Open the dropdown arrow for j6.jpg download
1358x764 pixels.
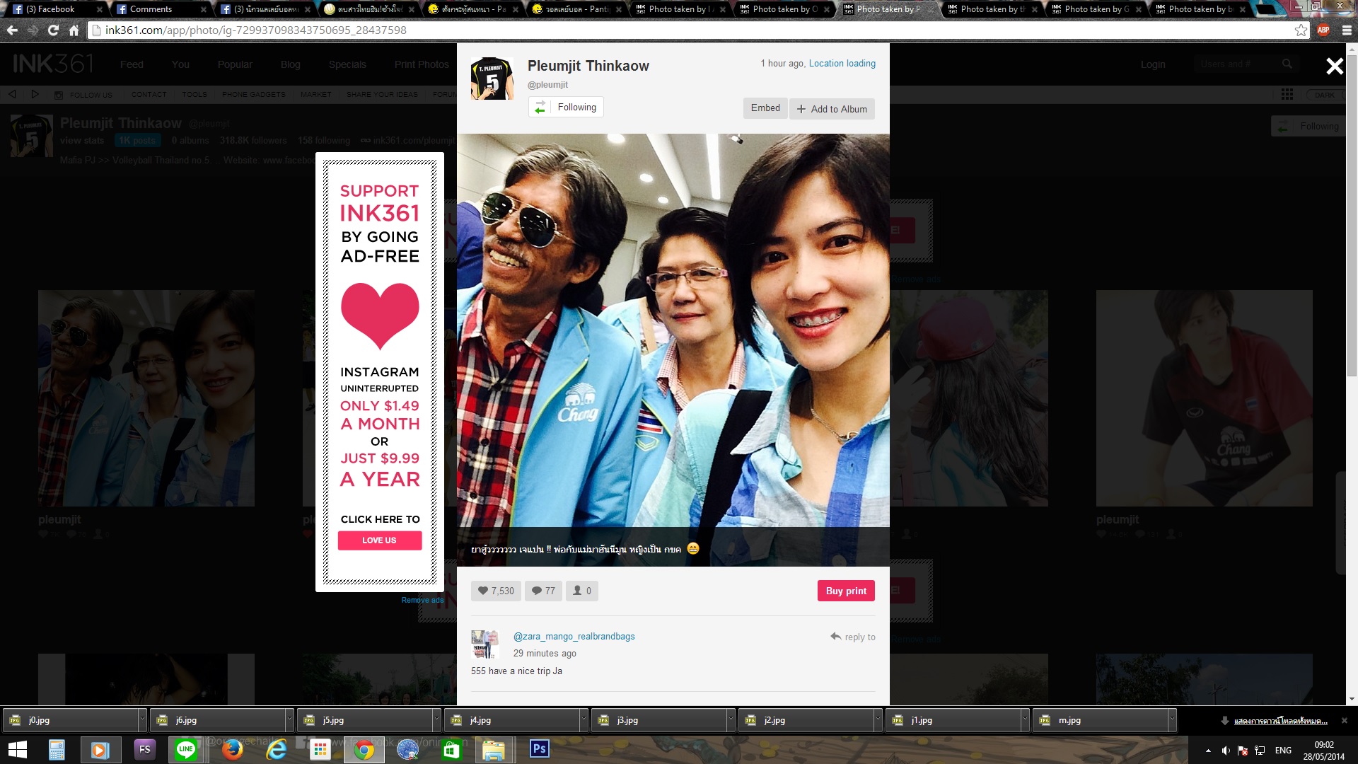pyautogui.click(x=289, y=720)
